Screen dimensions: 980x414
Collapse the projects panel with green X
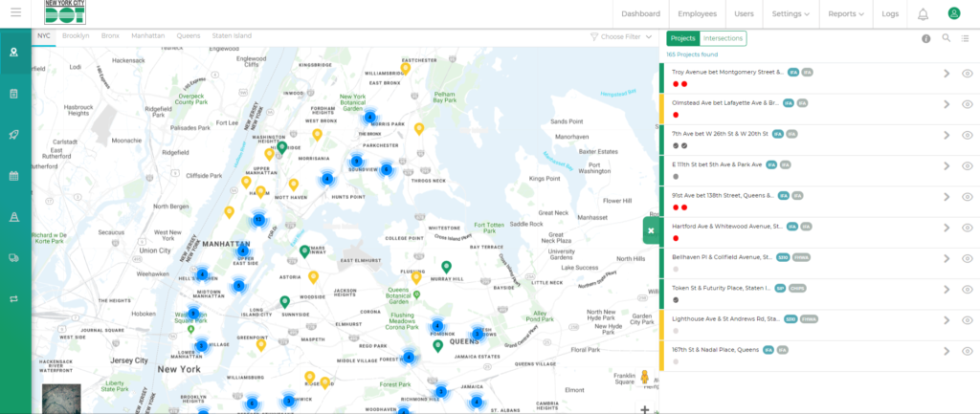[x=651, y=230]
